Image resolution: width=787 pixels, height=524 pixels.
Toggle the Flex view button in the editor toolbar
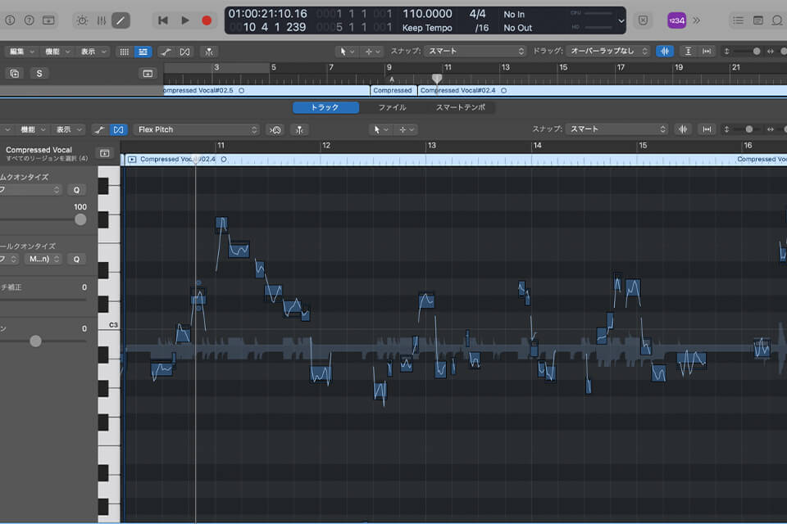point(119,129)
